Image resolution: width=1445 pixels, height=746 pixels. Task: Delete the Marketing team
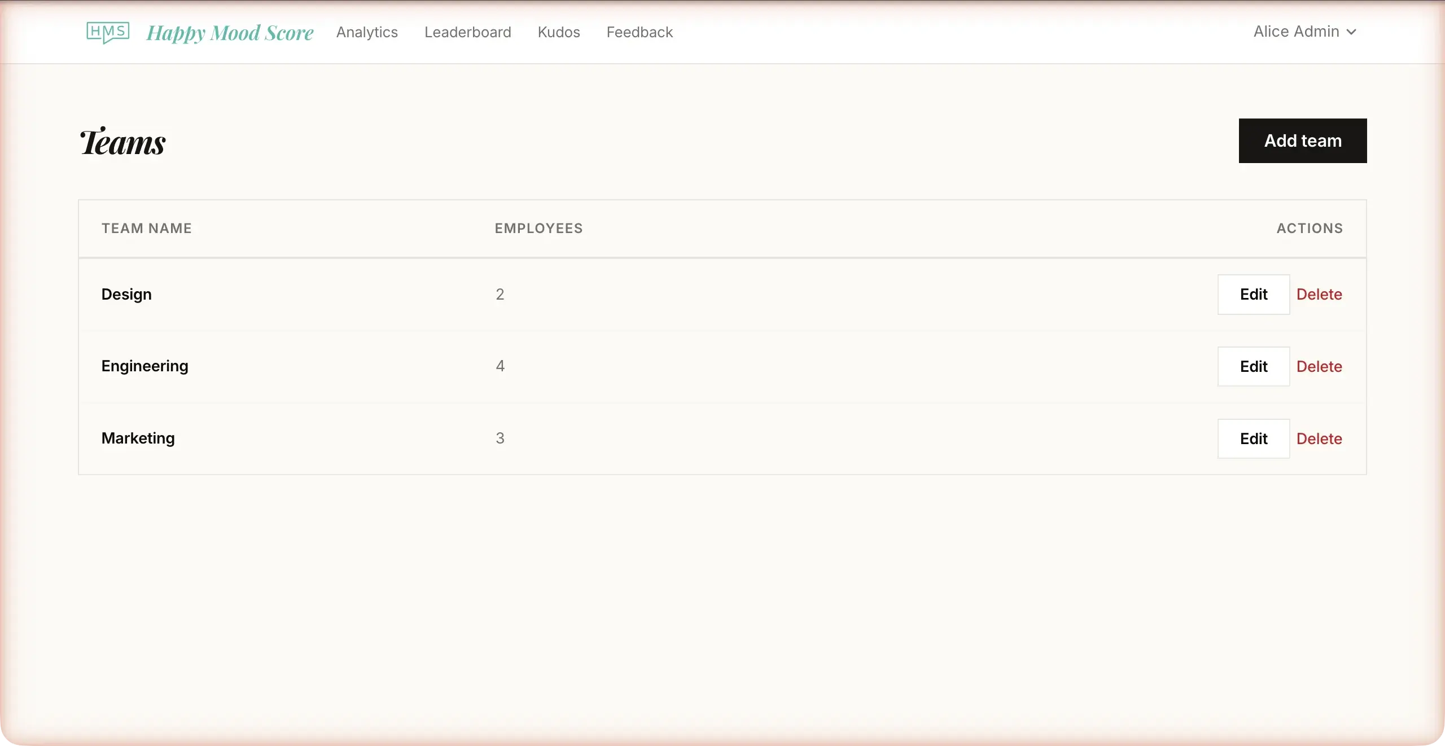click(x=1319, y=438)
